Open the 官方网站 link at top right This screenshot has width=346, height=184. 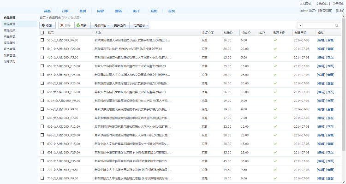pyautogui.click(x=305, y=4)
